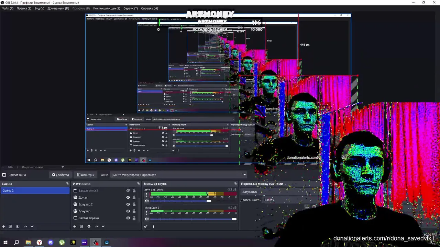Move source down arrow in Sources toolbar
The height and width of the screenshot is (247, 440).
pyautogui.click(x=103, y=226)
